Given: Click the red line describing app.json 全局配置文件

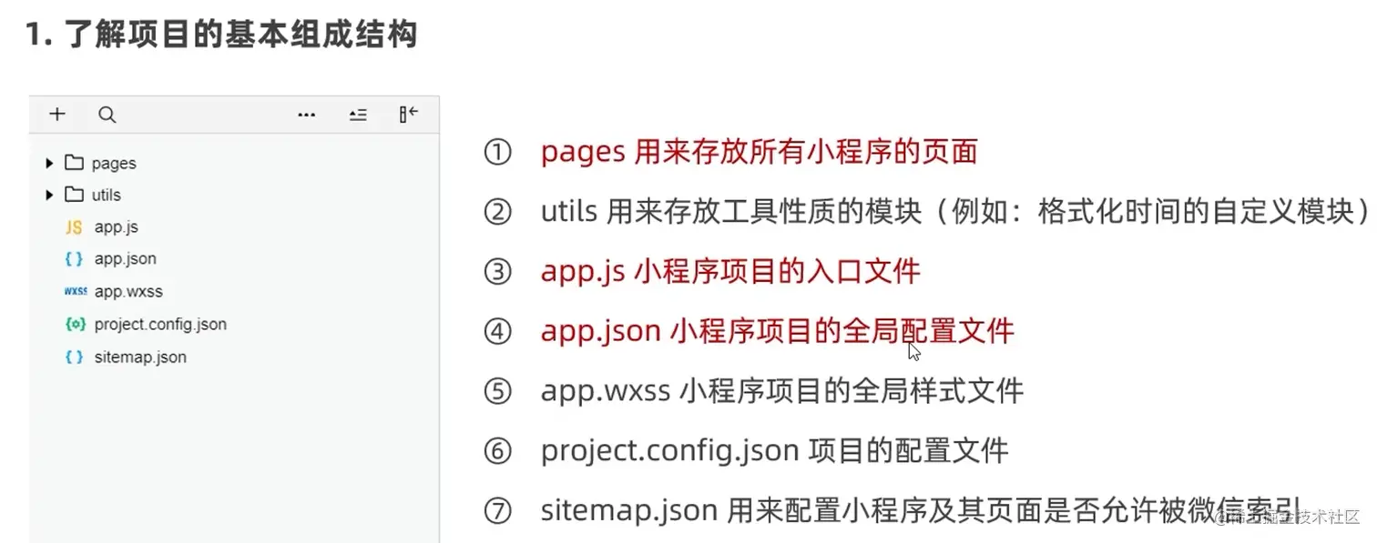Looking at the screenshot, I should coord(777,331).
